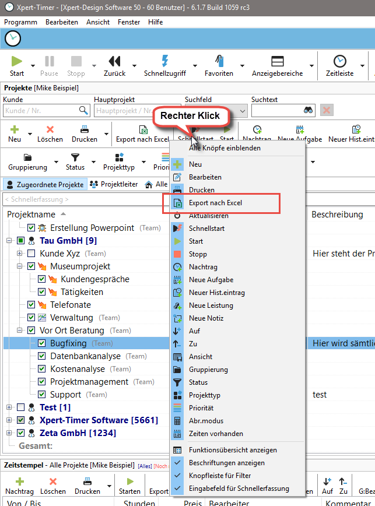The height and width of the screenshot is (506, 375).
Task: Collapse the Tau GmbH tree node
Action: [x=9, y=241]
